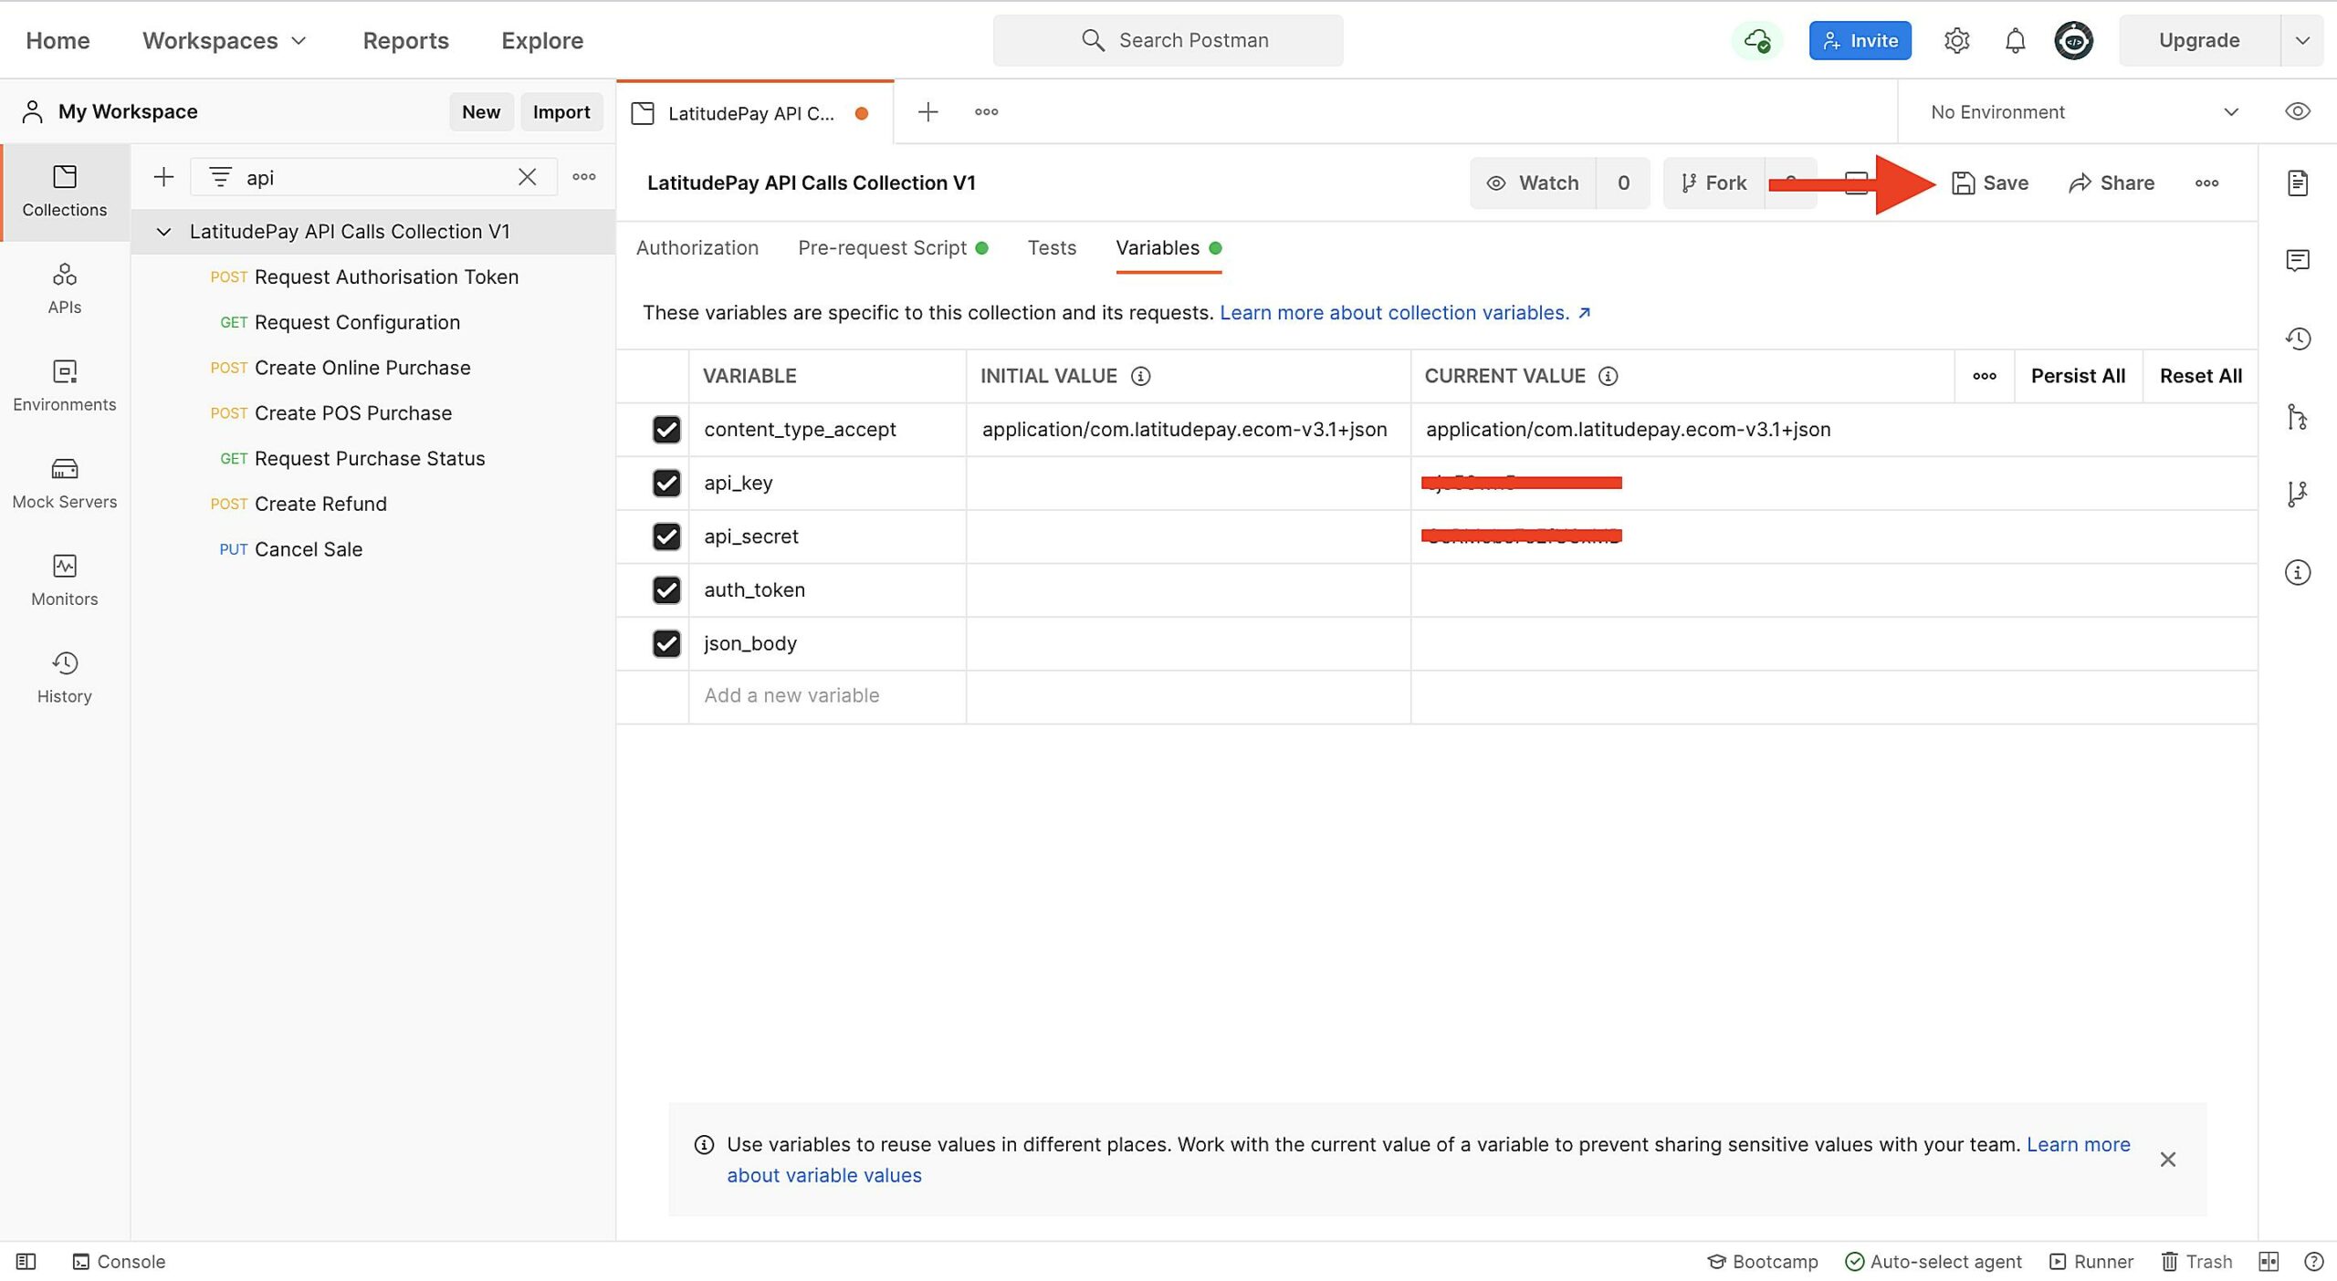Open collection info icon in right sidebar
This screenshot has width=2337, height=1281.
[x=2298, y=572]
